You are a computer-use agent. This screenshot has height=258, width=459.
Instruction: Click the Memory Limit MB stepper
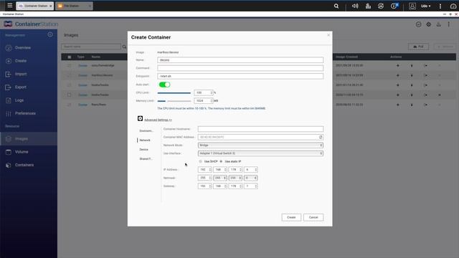click(212, 100)
